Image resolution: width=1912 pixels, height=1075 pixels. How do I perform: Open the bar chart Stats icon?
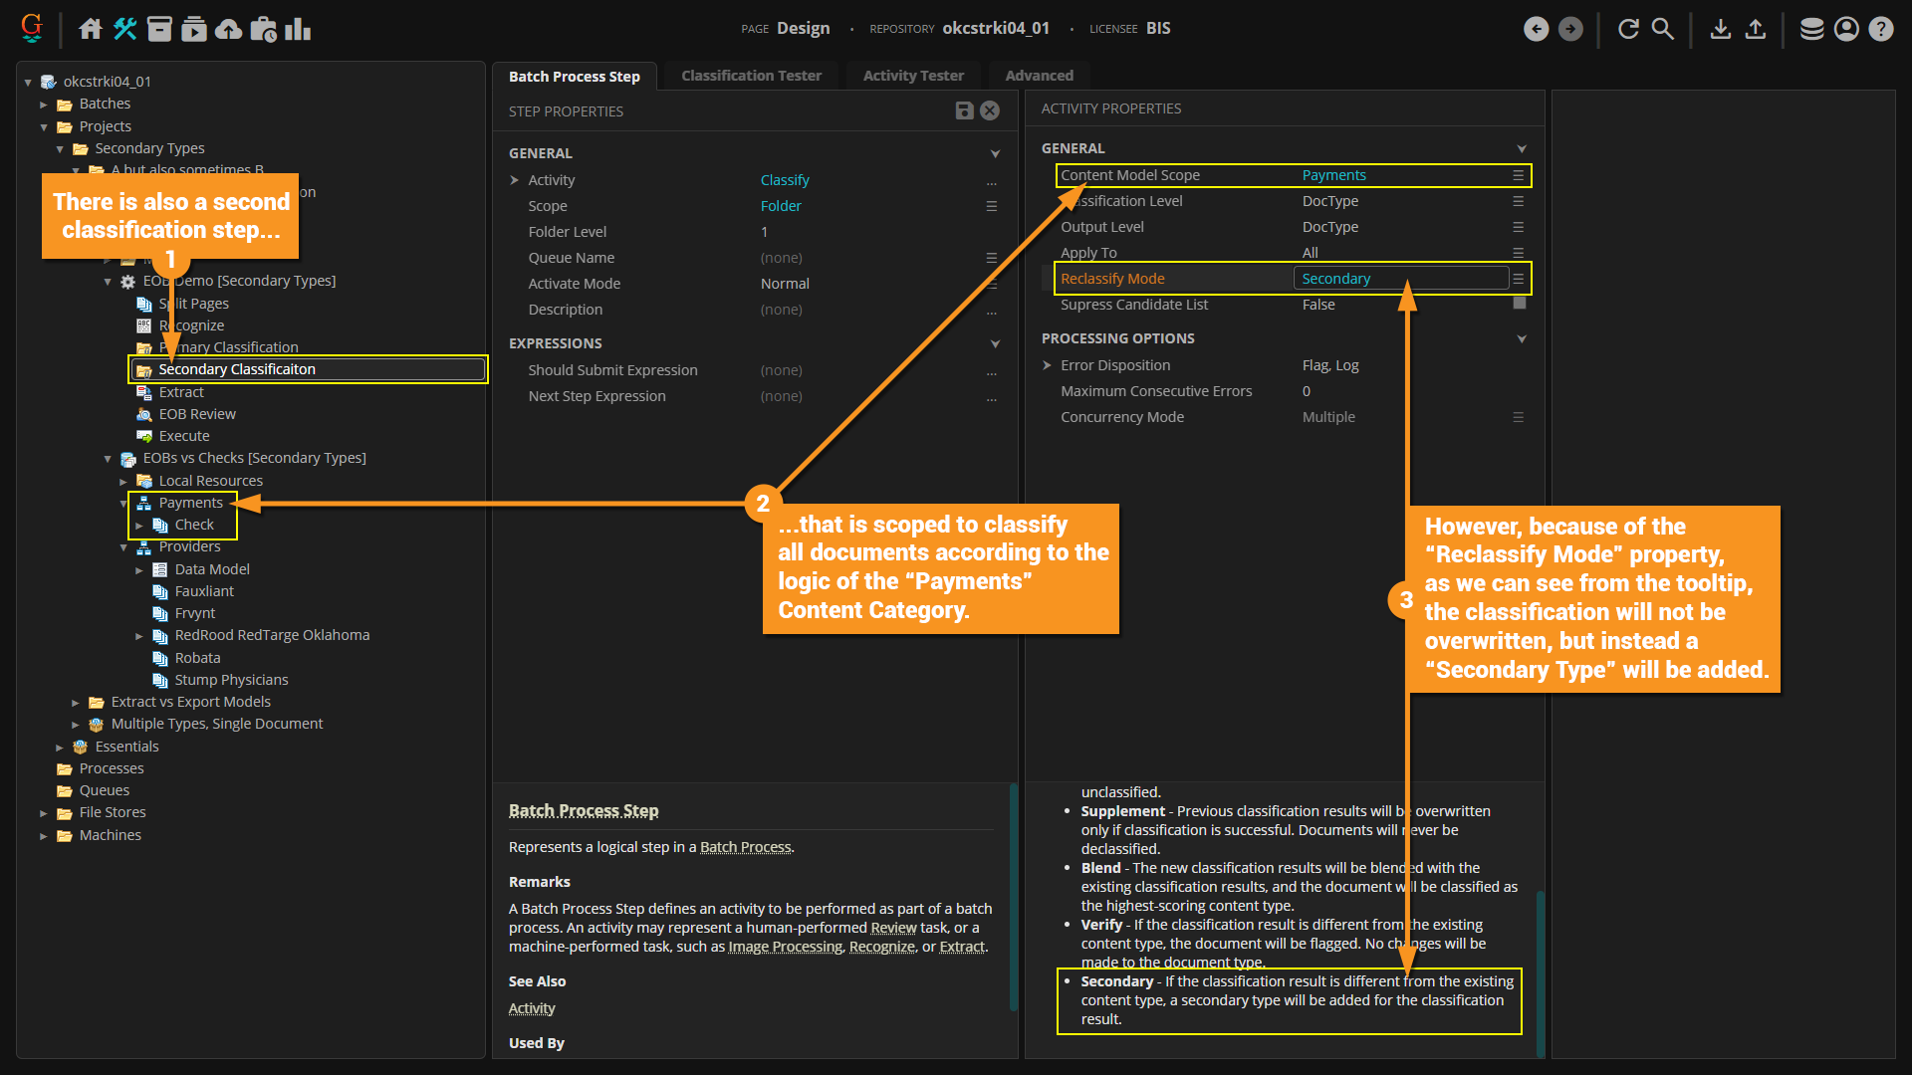298,29
